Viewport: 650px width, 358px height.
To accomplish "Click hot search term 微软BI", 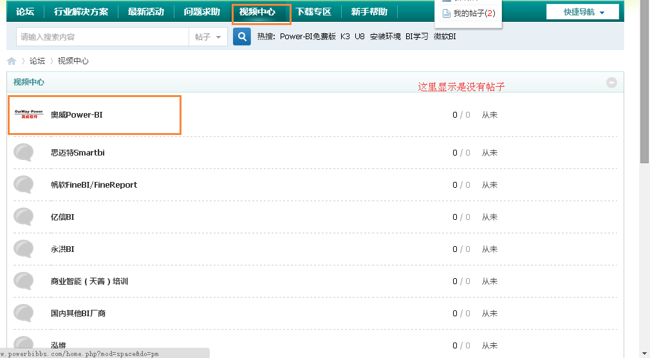I will click(445, 37).
